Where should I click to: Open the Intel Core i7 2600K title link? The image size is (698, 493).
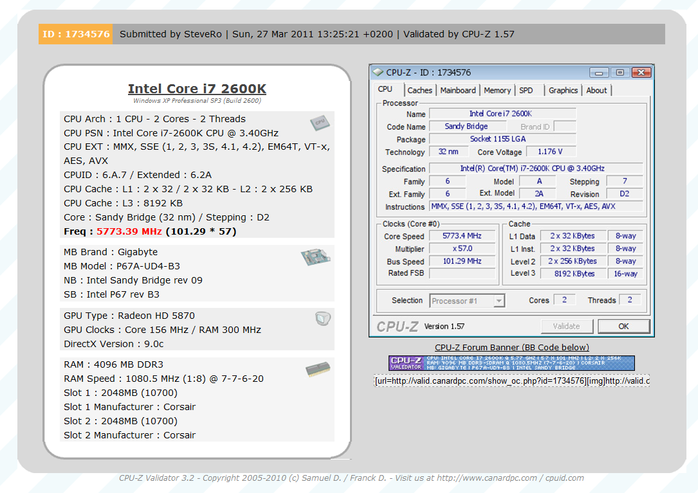(197, 89)
